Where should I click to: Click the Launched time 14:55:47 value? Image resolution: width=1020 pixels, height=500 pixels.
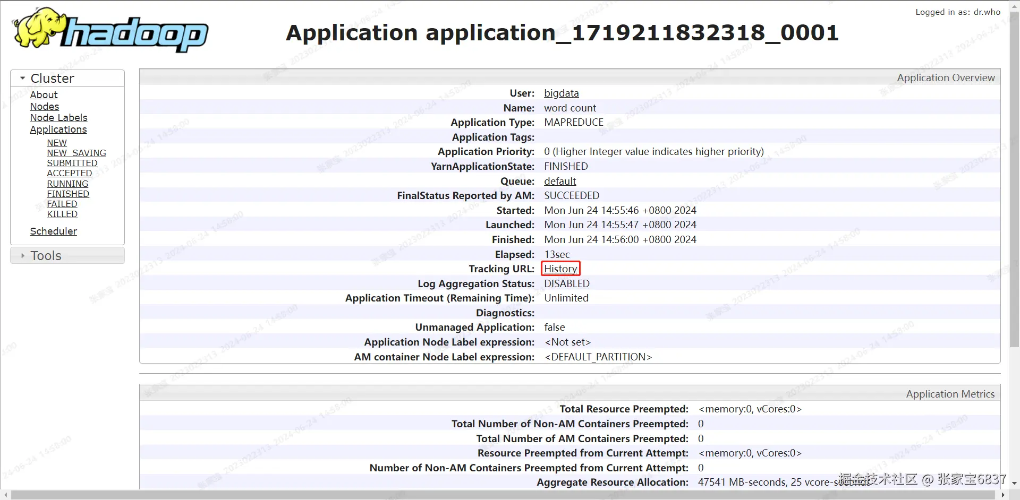(620, 225)
